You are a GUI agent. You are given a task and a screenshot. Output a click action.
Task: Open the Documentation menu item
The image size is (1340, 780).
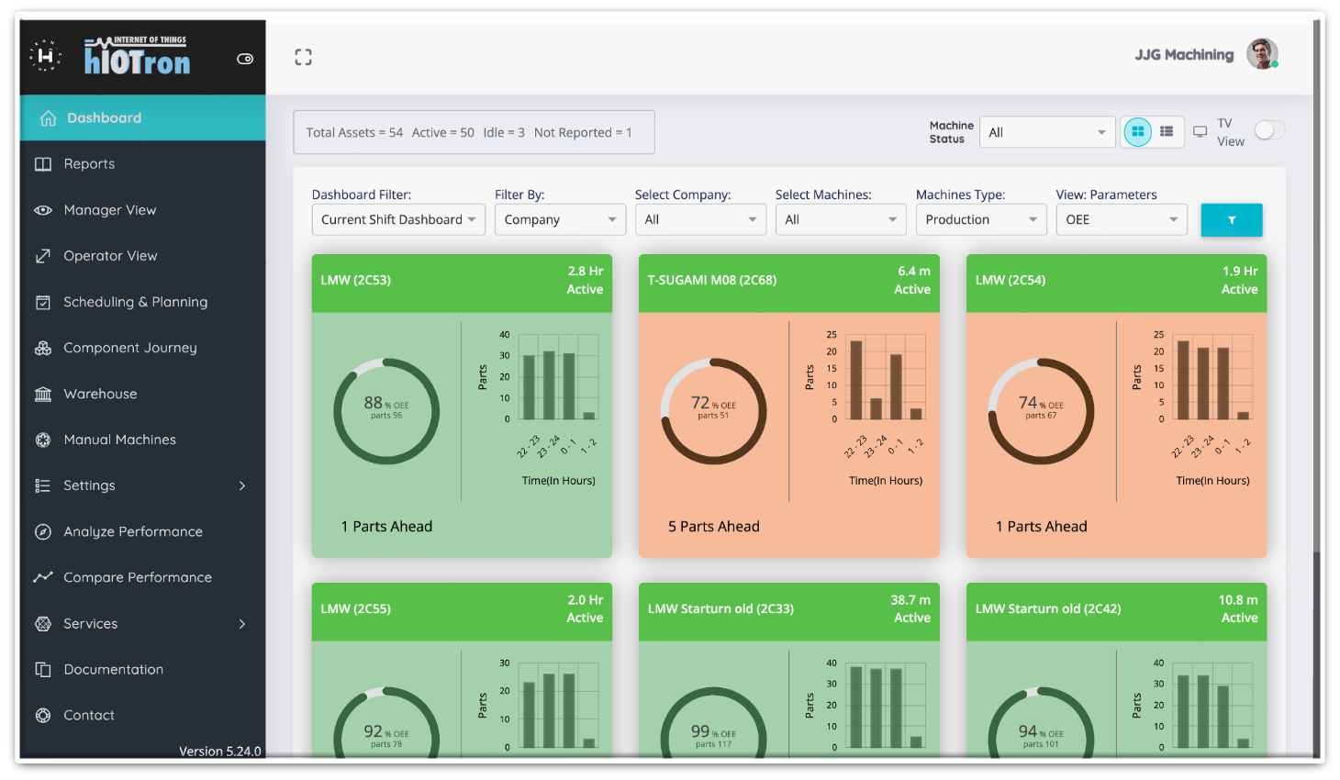pyautogui.click(x=142, y=670)
